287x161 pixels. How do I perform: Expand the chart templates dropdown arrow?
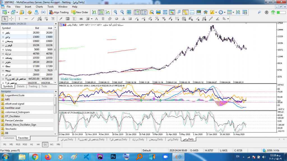(233, 12)
